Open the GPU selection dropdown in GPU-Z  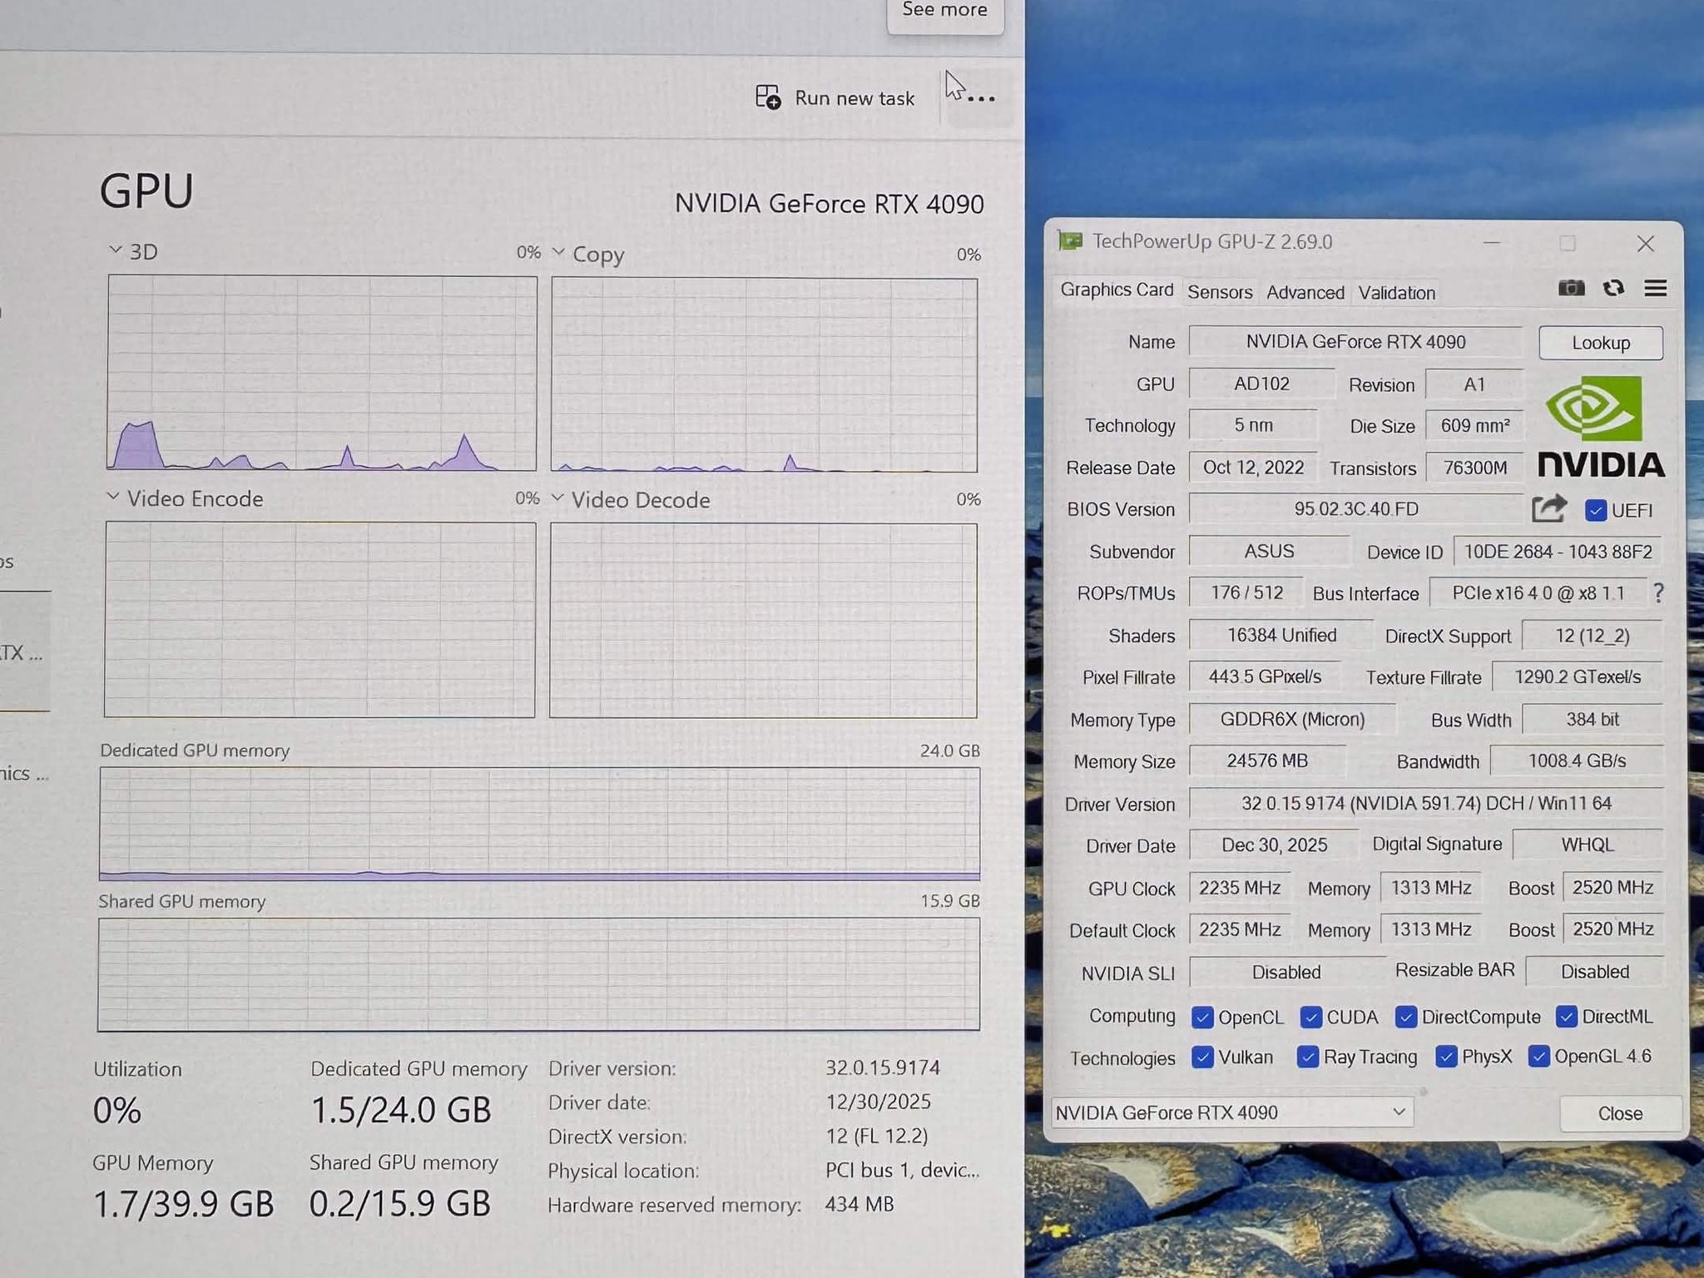coord(1232,1112)
